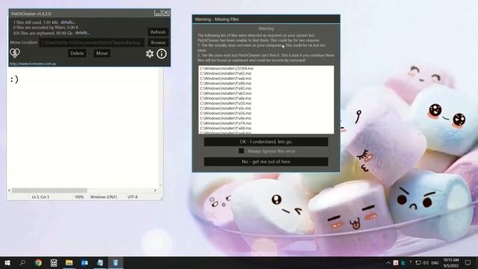Screen dimensions: 478x269
Task: Focus the Move Location path field
Action: point(92,43)
